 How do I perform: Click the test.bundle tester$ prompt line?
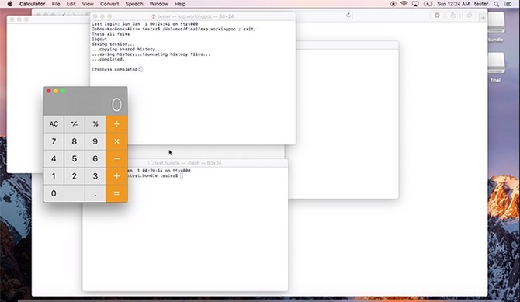[x=155, y=175]
